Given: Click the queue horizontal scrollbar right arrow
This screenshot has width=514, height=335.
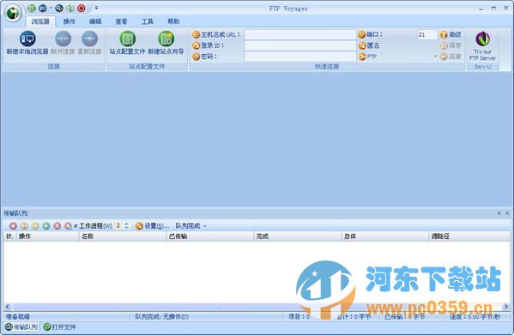Looking at the screenshot, I should point(506,307).
